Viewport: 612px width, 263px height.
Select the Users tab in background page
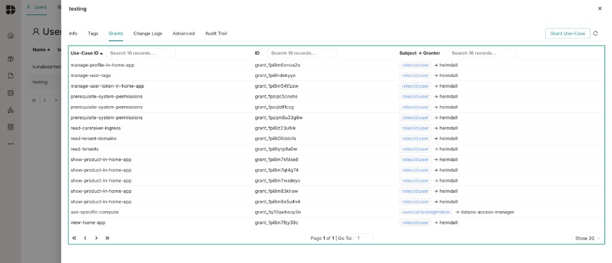(x=36, y=7)
